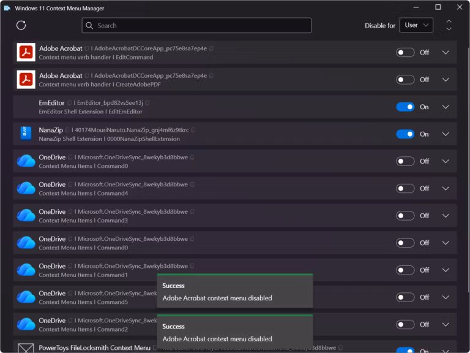This screenshot has height=353, width=470.
Task: Toggle on OneDrive Command3
Action: [405, 216]
